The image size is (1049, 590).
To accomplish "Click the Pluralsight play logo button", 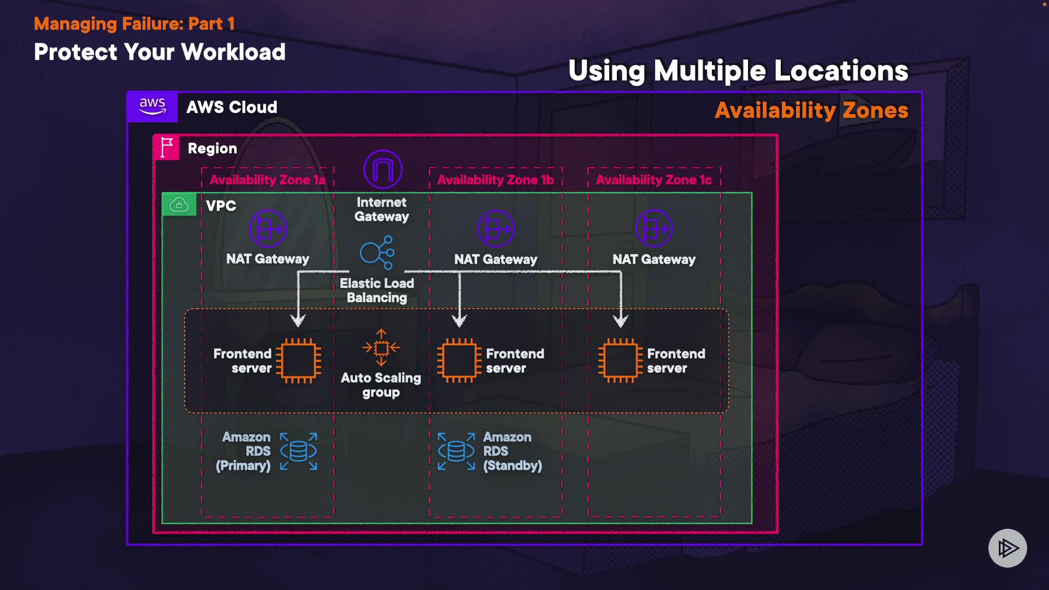I will [x=1007, y=548].
